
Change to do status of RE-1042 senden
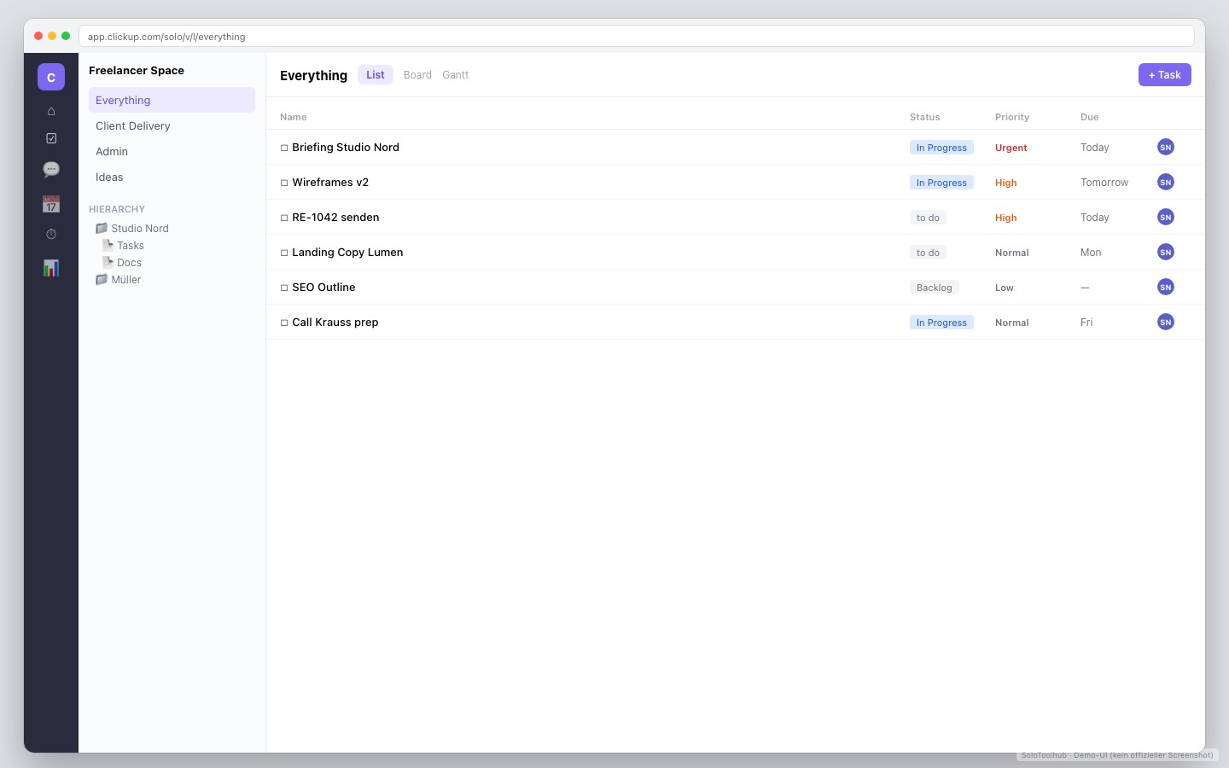point(928,218)
